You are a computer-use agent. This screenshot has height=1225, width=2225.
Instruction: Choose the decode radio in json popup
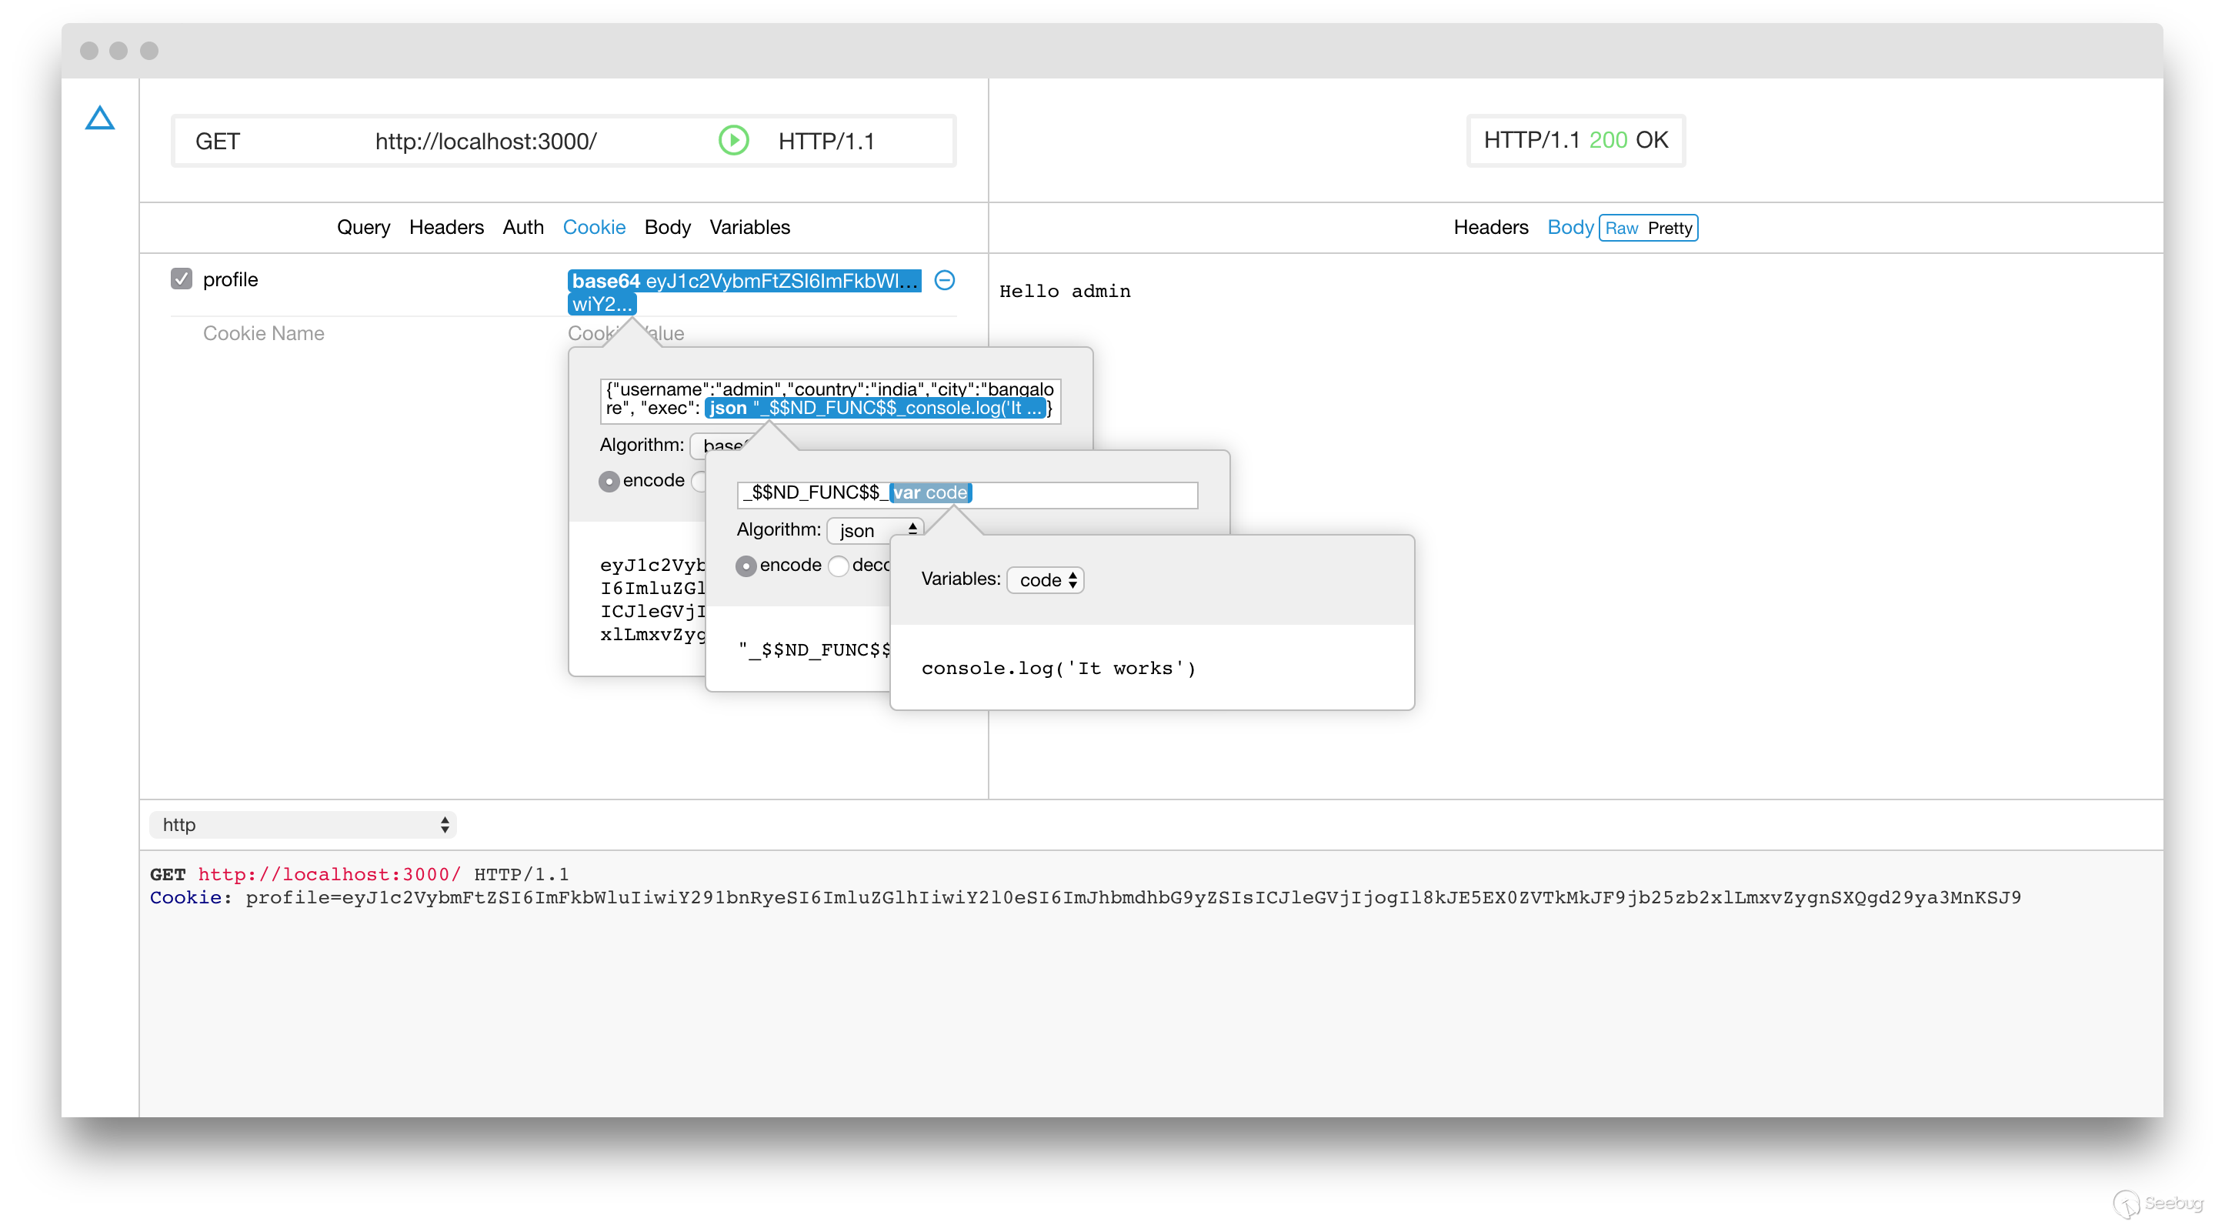(838, 566)
